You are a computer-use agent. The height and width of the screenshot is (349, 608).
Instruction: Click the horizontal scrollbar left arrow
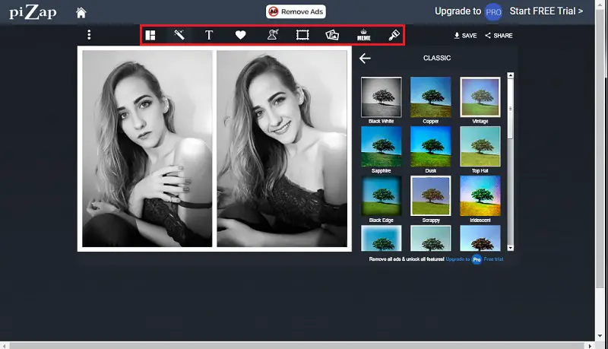point(4,345)
